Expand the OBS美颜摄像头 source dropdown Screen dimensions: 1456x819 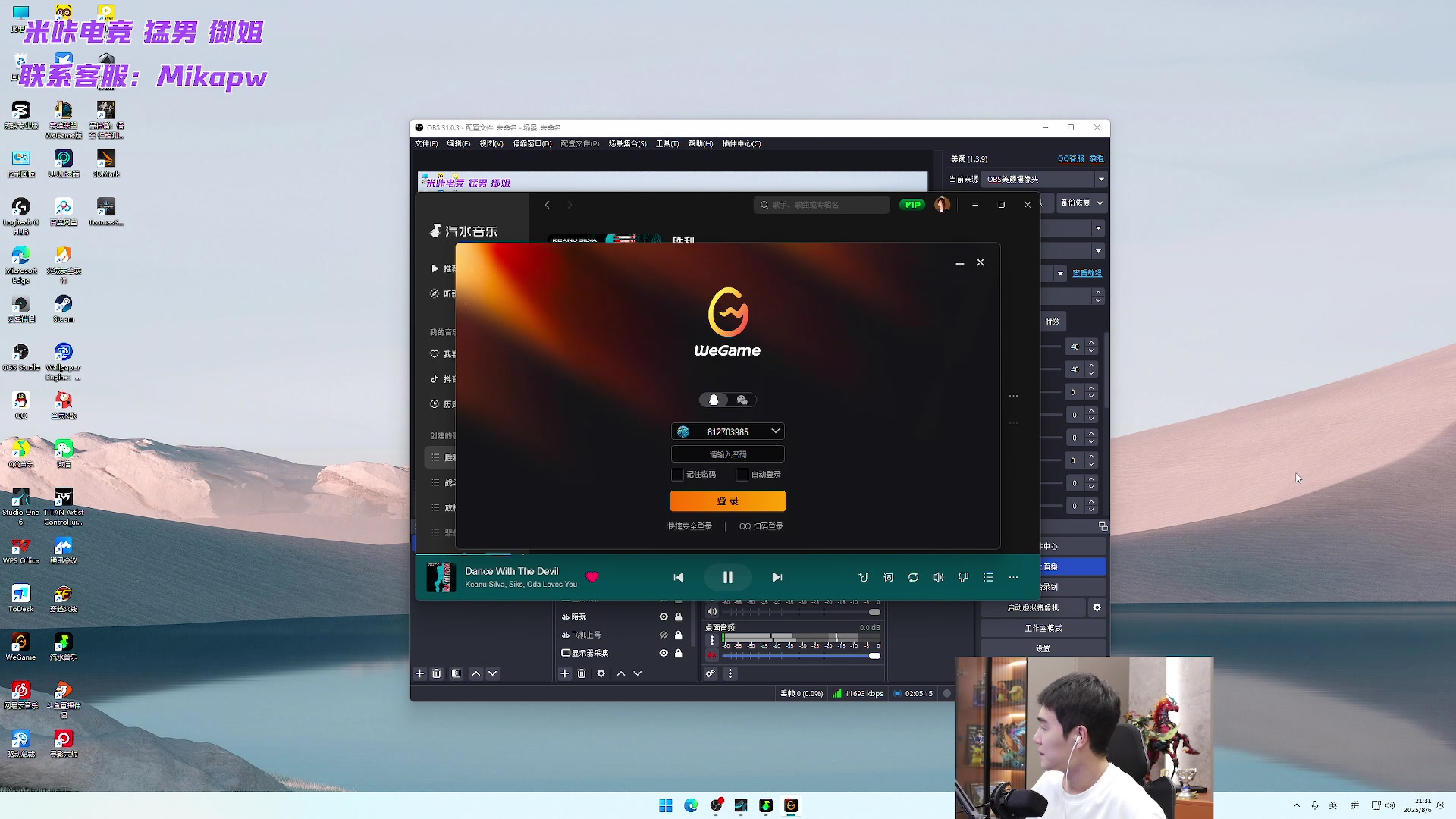pyautogui.click(x=1100, y=180)
